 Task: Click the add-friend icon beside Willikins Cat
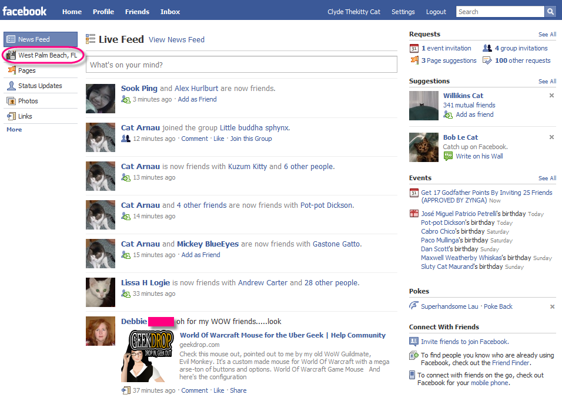click(x=448, y=114)
